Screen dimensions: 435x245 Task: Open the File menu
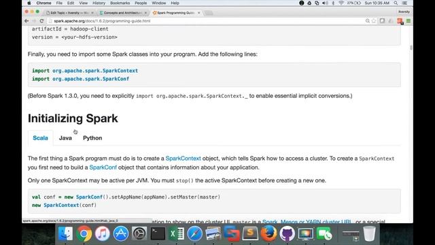coord(59,3)
